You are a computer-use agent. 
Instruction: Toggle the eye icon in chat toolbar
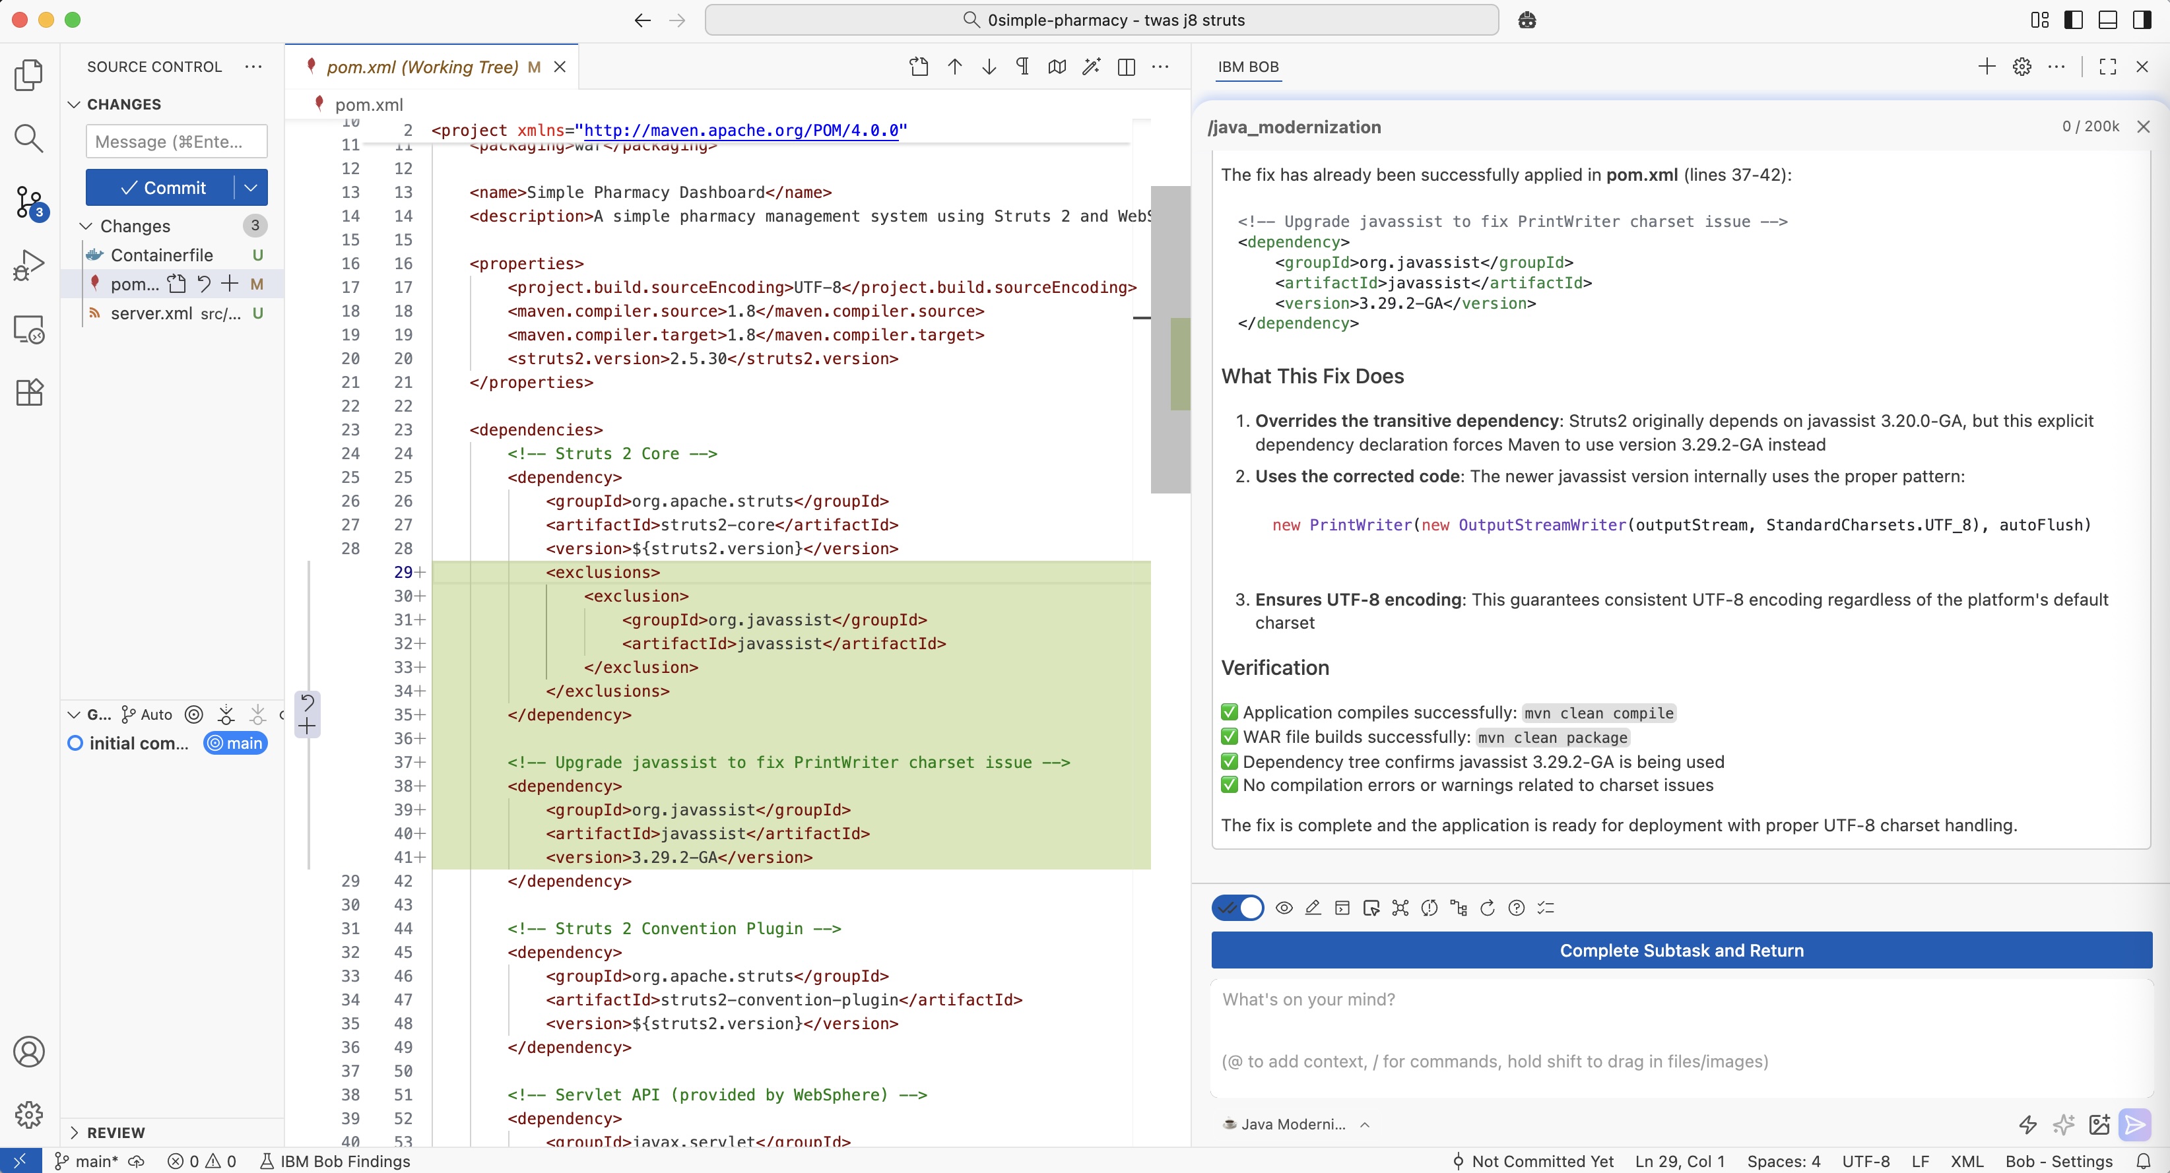point(1284,908)
